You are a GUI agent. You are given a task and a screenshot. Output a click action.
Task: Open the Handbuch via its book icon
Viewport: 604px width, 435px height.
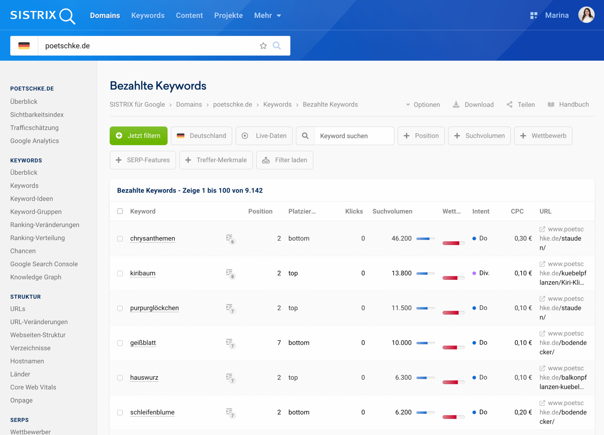tap(551, 104)
